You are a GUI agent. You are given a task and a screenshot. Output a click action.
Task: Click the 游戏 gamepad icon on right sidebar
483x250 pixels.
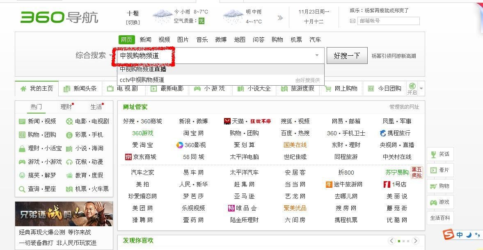[435, 202]
